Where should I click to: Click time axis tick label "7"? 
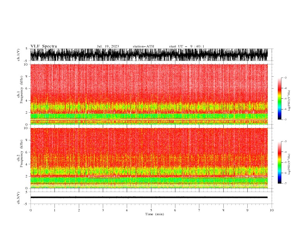click(199, 210)
